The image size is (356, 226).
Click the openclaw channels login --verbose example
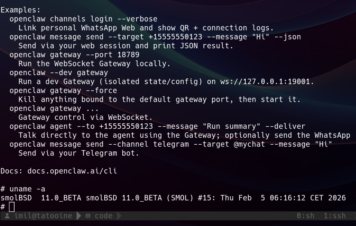pyautogui.click(x=83, y=19)
